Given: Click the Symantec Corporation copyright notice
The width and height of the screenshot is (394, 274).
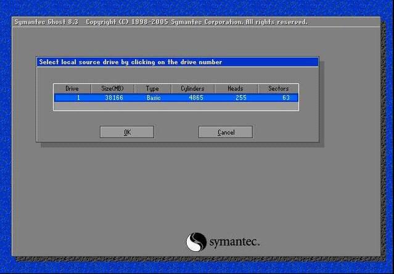Looking at the screenshot, I should (x=196, y=22).
